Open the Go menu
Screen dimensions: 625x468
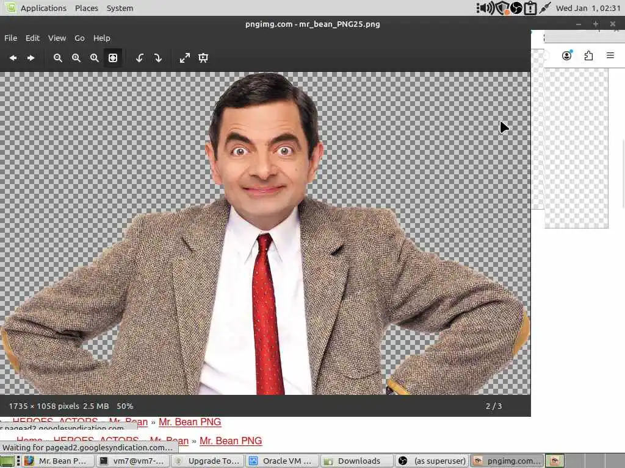[79, 38]
